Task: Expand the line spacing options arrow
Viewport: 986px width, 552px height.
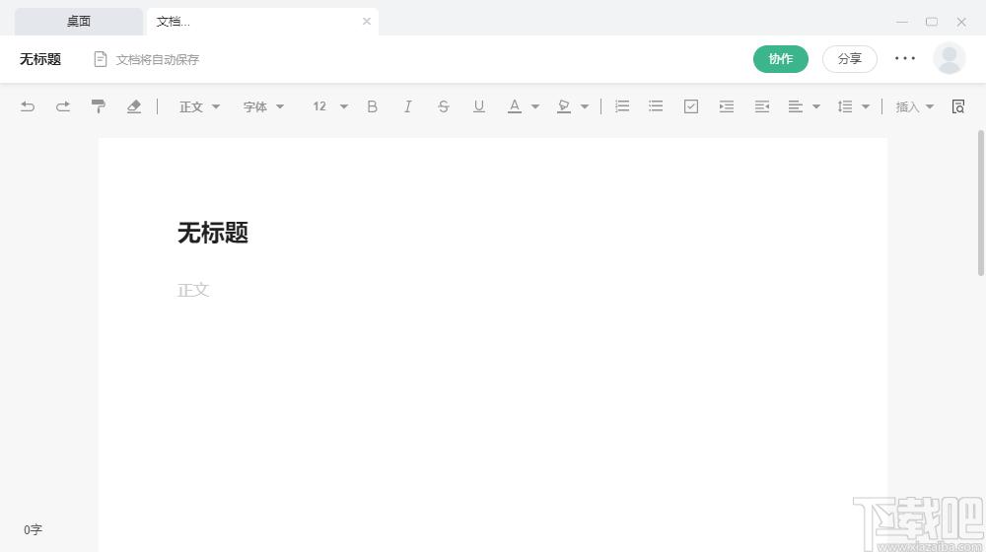Action: point(866,106)
